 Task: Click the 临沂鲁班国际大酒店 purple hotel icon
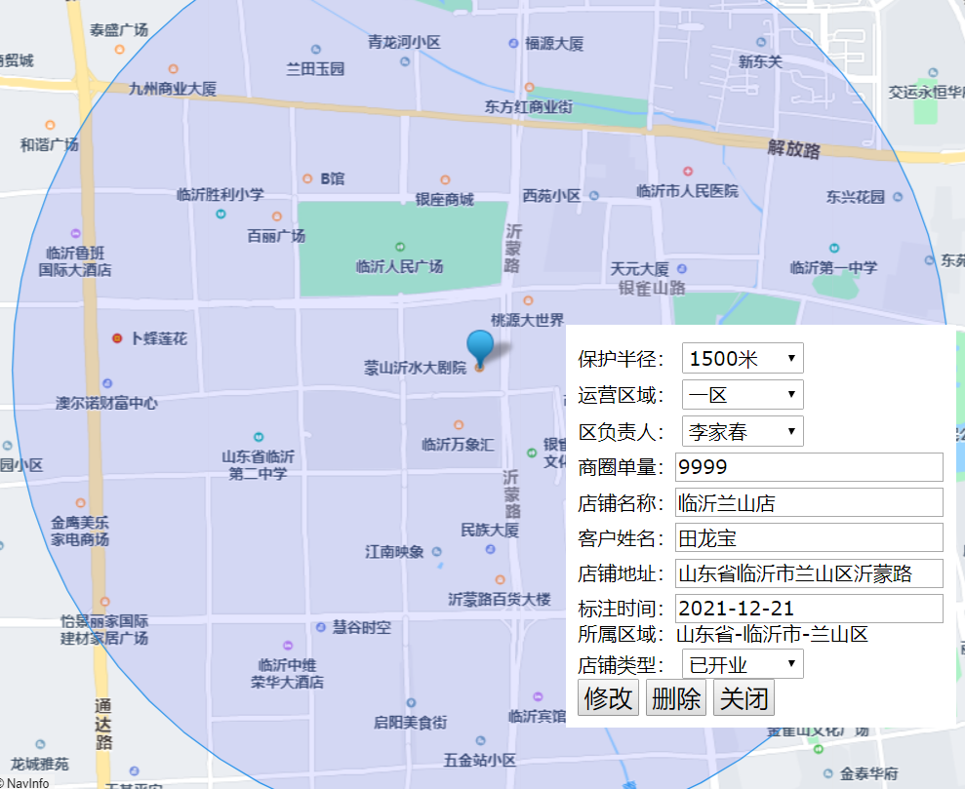click(75, 233)
